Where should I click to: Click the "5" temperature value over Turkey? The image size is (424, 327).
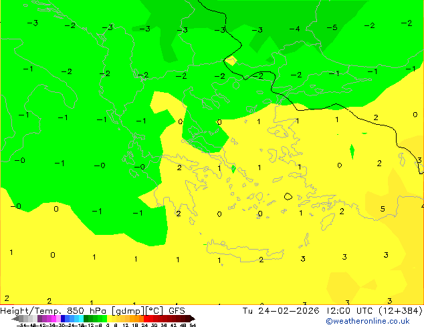pos(383,209)
